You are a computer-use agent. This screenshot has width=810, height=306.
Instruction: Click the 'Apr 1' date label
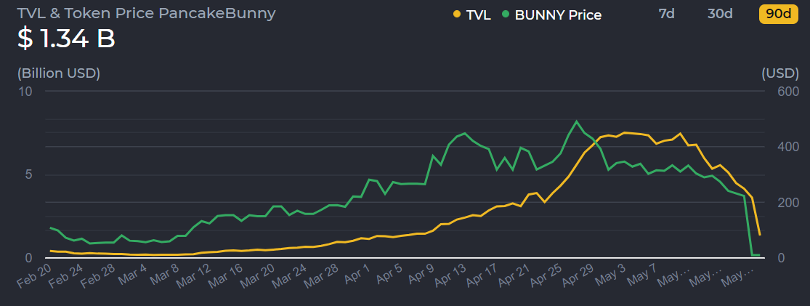357,273
